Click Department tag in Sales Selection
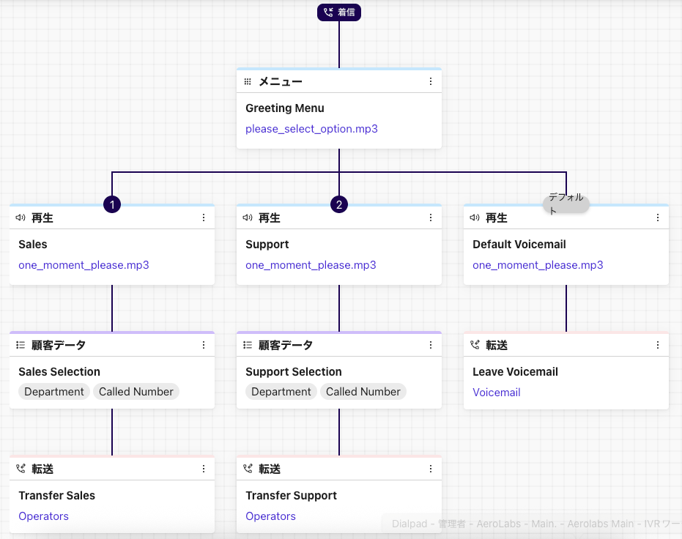The image size is (682, 539). [54, 392]
